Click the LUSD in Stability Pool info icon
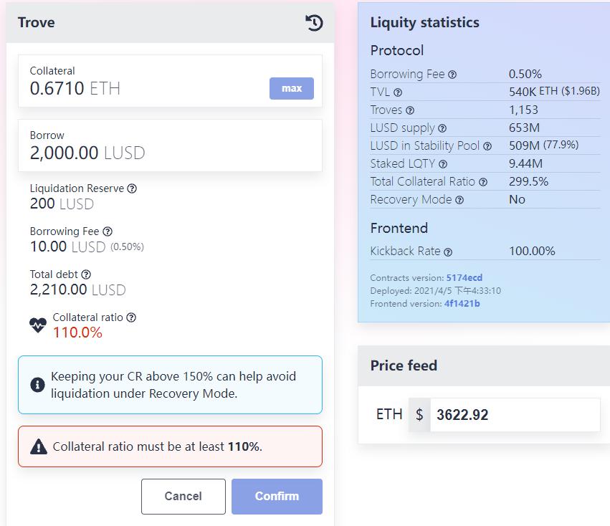 click(x=487, y=146)
